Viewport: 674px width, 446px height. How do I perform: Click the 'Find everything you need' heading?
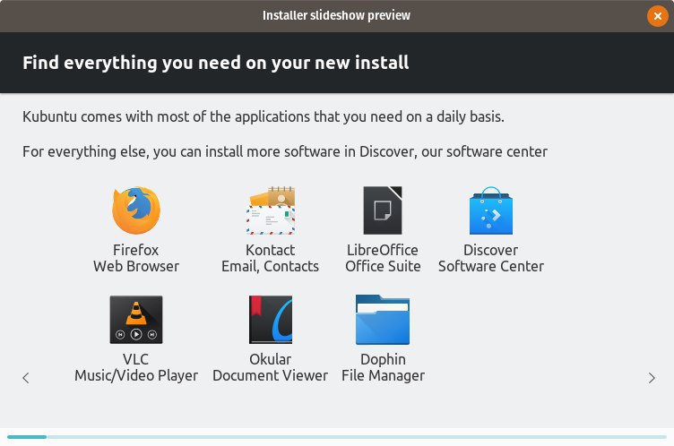click(x=216, y=63)
